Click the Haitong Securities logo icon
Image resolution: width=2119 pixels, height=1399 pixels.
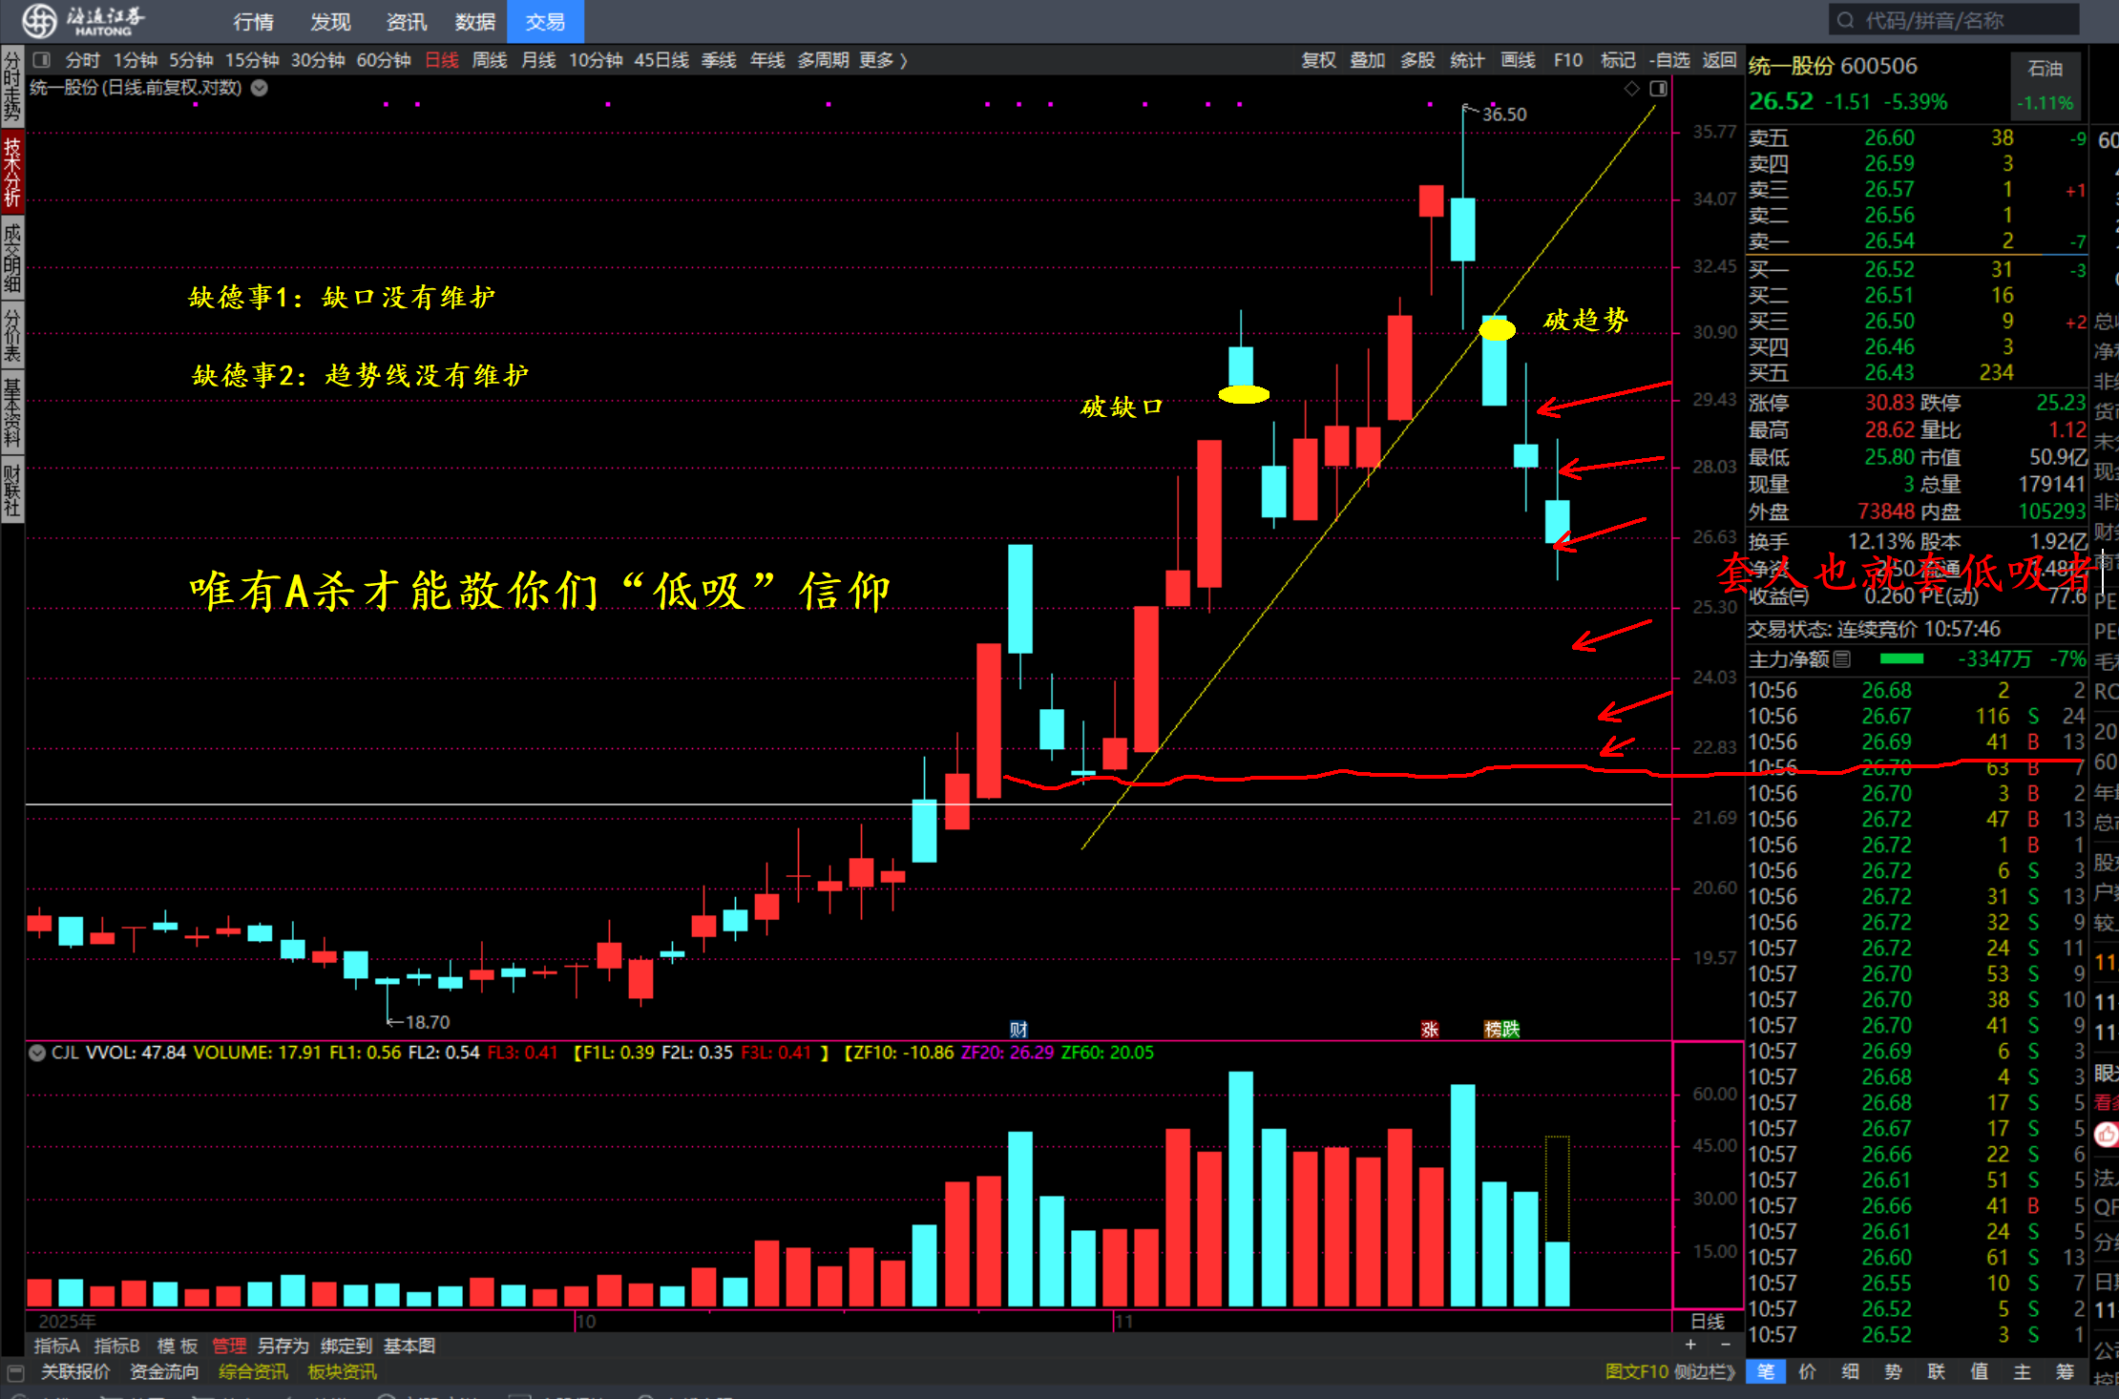click(x=38, y=20)
